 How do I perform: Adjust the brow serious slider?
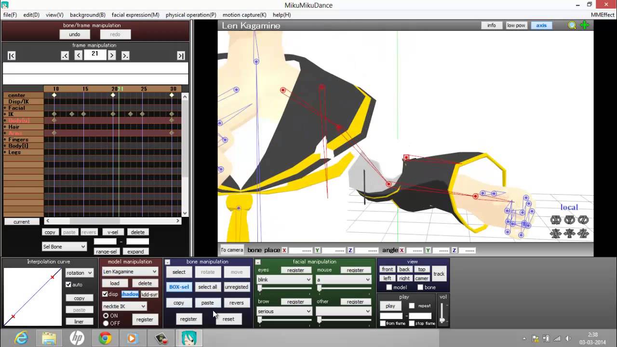click(284, 320)
